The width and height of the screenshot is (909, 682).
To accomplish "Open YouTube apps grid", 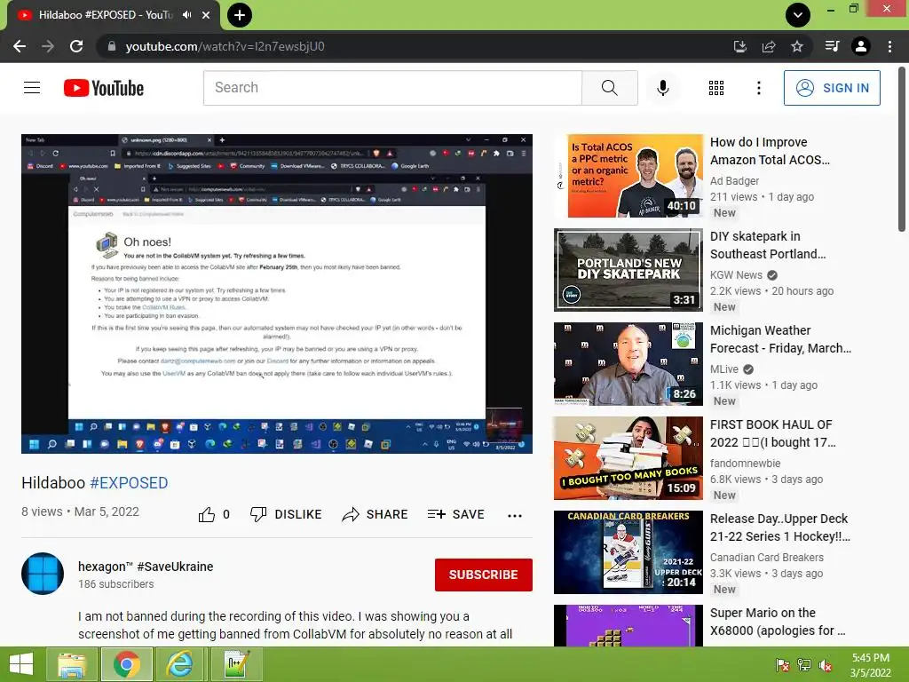I will pos(716,88).
